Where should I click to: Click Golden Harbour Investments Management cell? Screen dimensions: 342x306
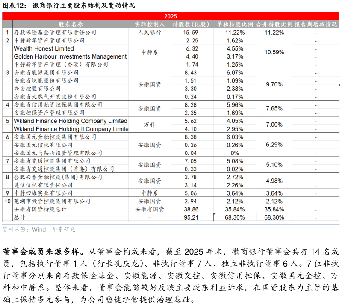click(70, 56)
